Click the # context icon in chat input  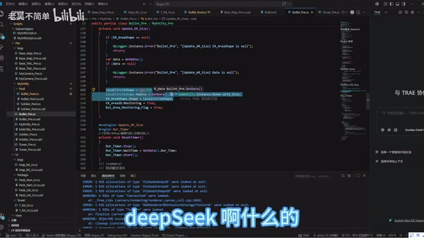coord(389,130)
